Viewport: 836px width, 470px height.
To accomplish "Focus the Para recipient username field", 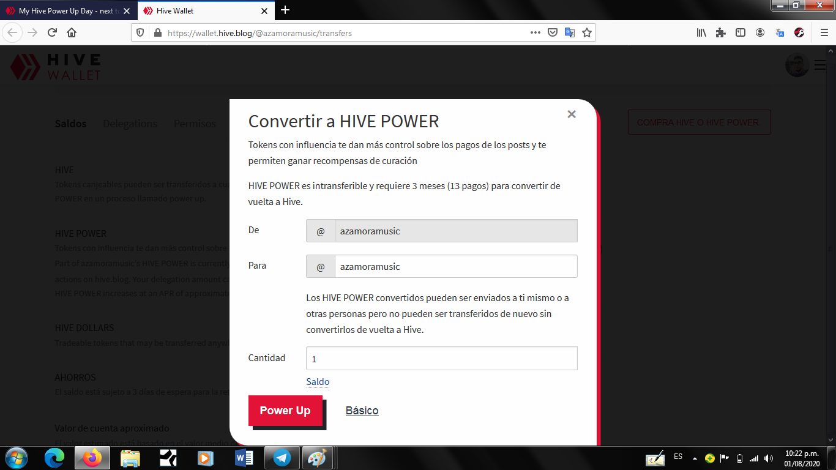I will point(456,266).
